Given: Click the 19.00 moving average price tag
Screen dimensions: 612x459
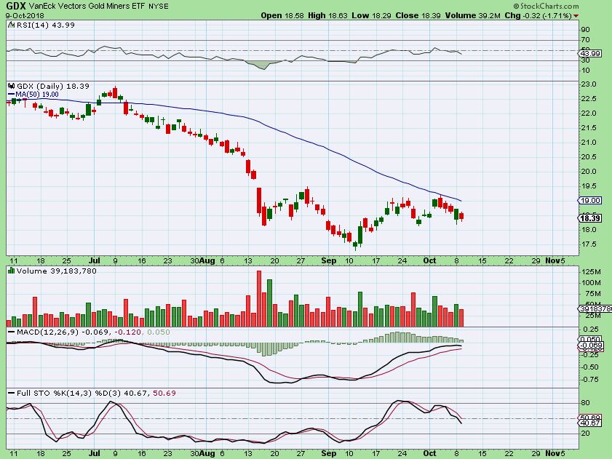Looking at the screenshot, I should tap(589, 200).
